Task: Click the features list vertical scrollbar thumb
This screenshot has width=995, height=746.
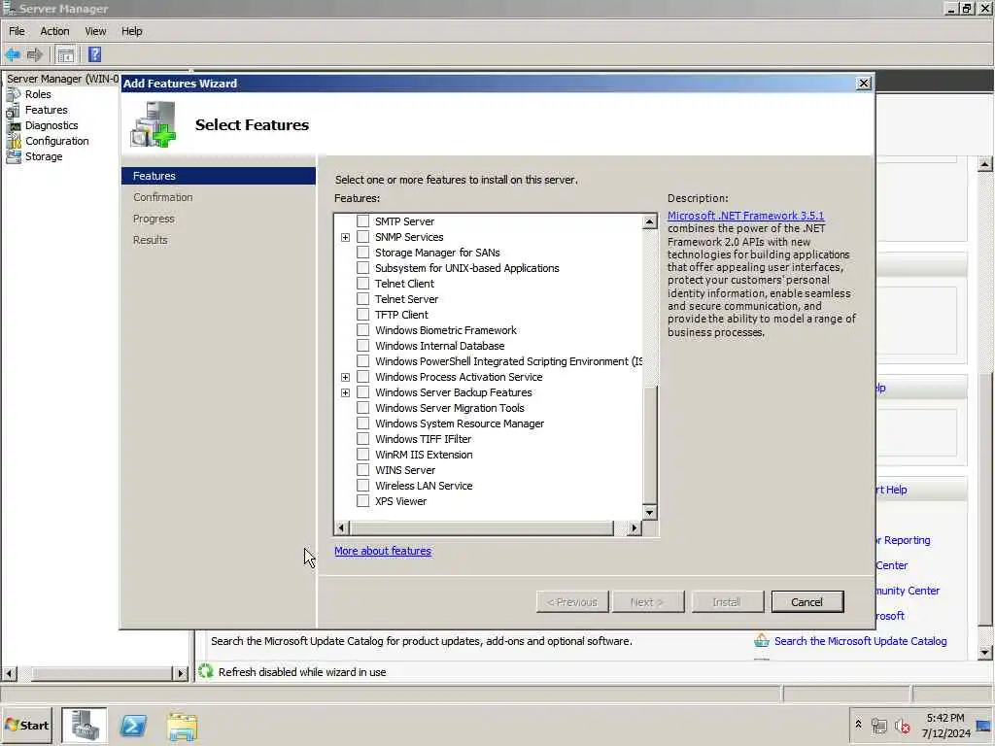Action: [649, 444]
